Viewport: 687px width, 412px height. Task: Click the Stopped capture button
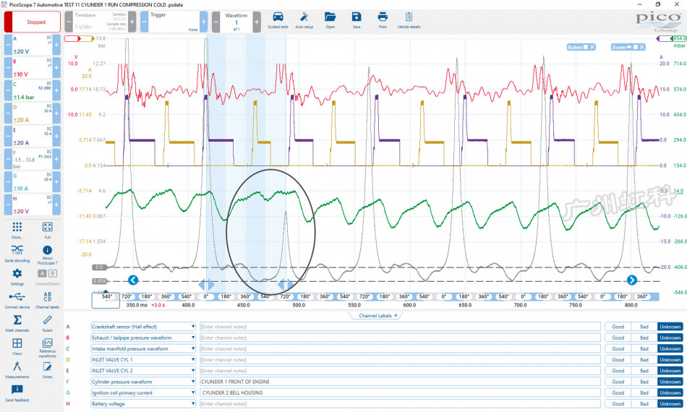pyautogui.click(x=35, y=22)
